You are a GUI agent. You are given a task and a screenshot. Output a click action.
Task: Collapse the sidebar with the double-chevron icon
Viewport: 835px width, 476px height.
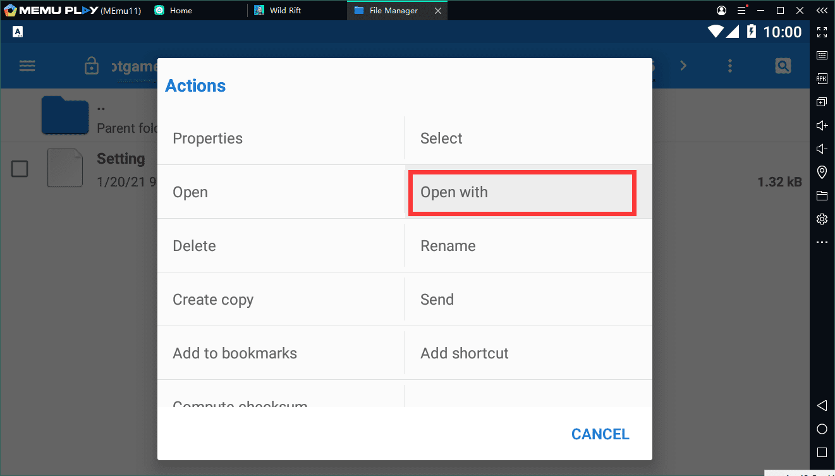[x=822, y=11]
